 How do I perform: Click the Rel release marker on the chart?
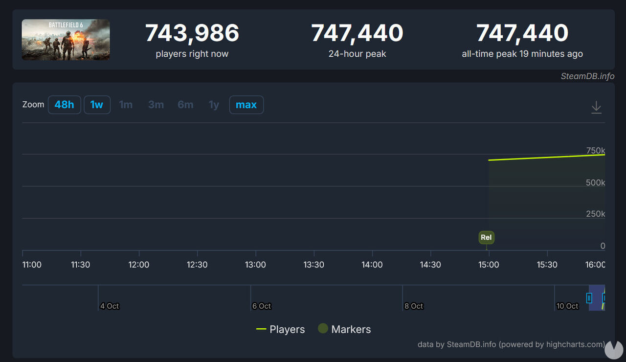486,237
